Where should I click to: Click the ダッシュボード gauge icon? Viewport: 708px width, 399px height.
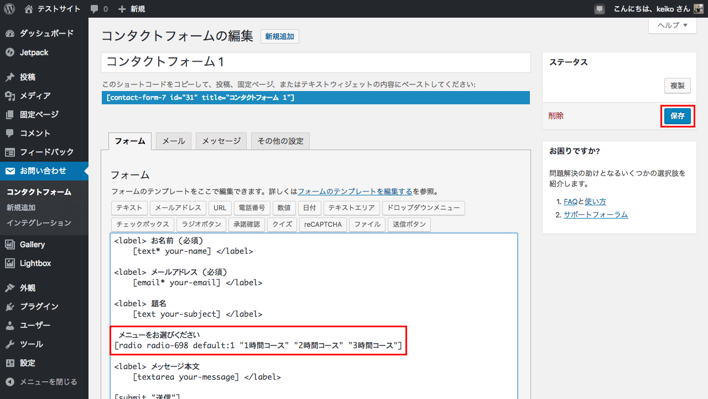[x=10, y=34]
